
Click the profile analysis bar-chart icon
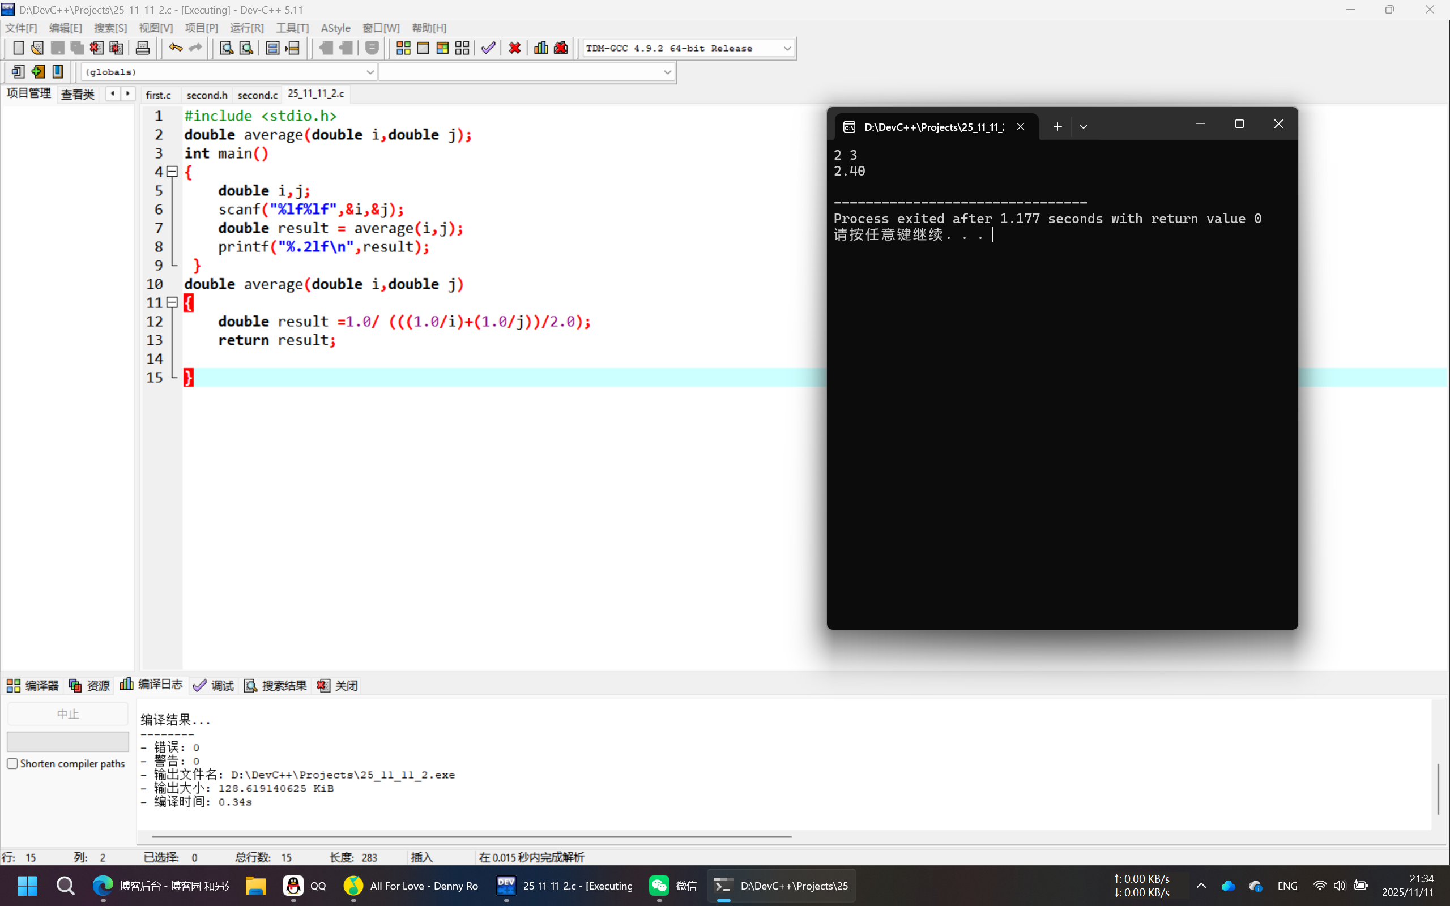[x=540, y=48]
